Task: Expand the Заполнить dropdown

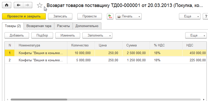Action: pyautogui.click(x=97, y=35)
